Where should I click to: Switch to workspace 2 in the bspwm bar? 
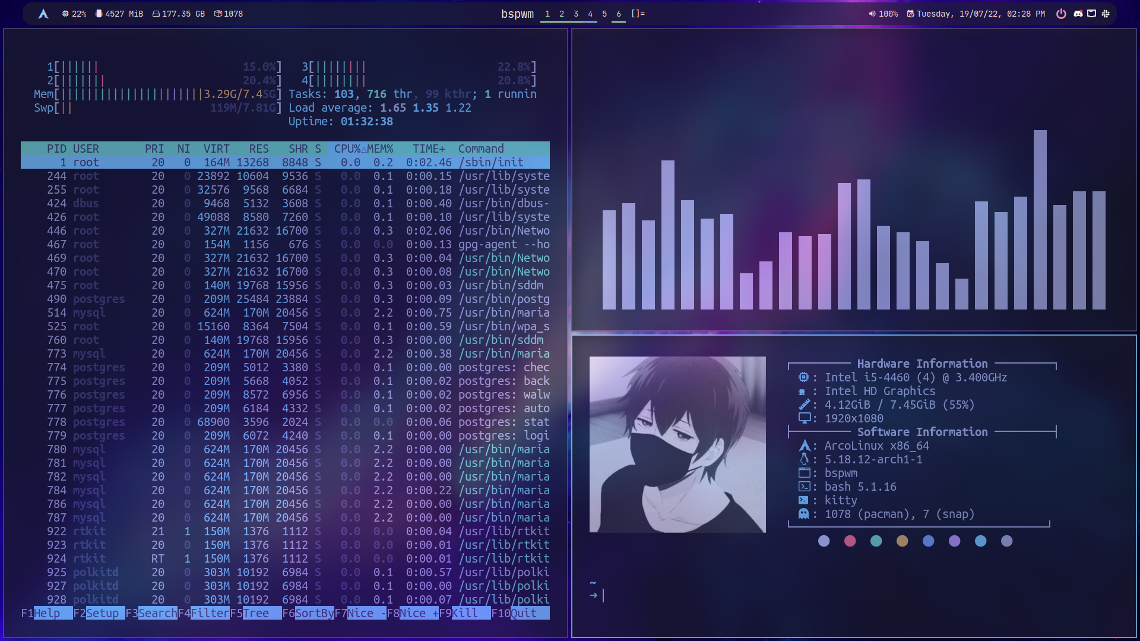click(x=561, y=13)
